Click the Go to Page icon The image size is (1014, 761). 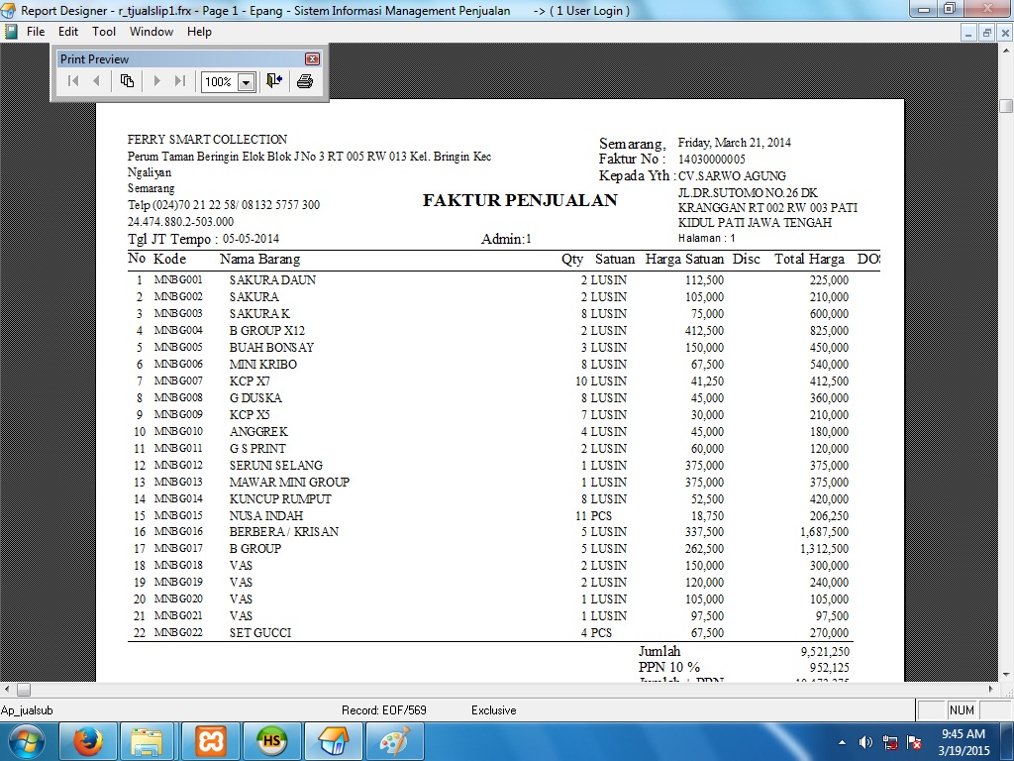127,81
